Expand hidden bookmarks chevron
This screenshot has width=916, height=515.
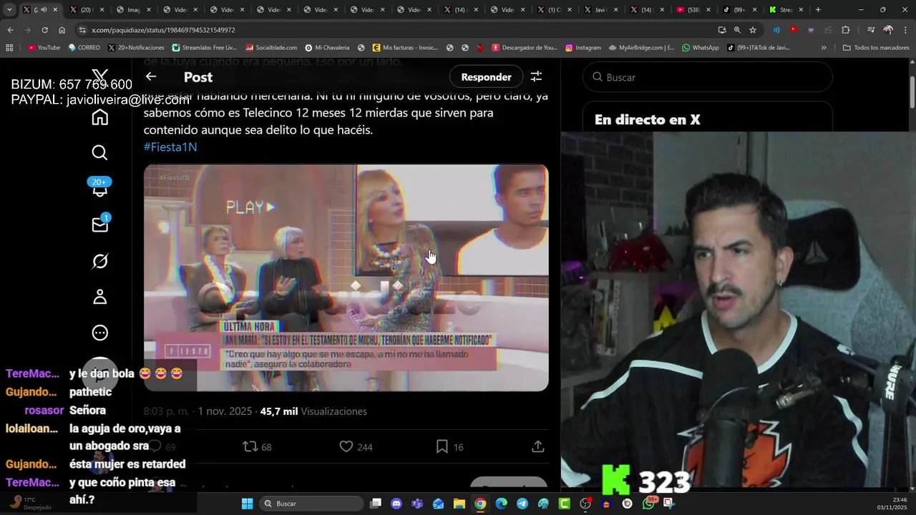[824, 48]
